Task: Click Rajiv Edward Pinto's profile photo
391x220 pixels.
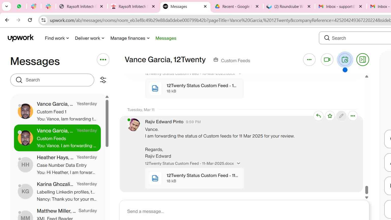Action: pos(134,125)
